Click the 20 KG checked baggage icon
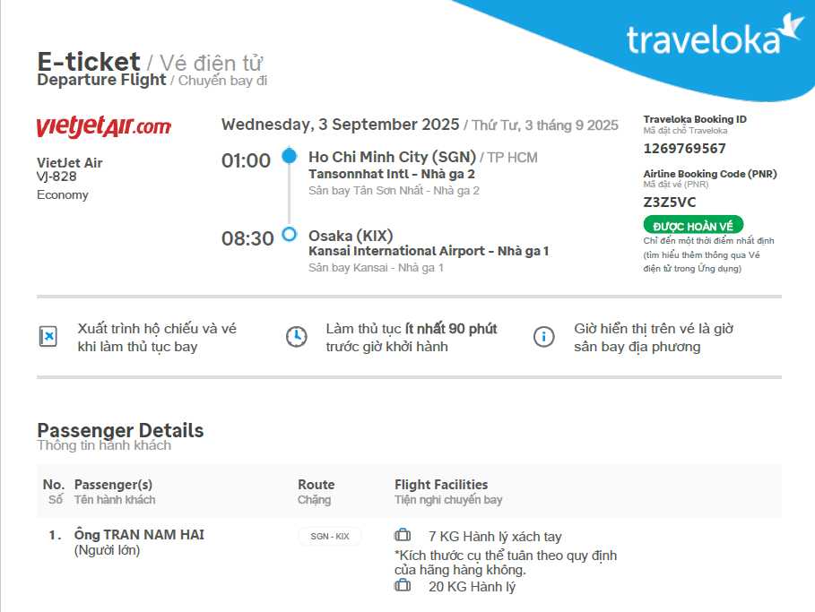 403,586
